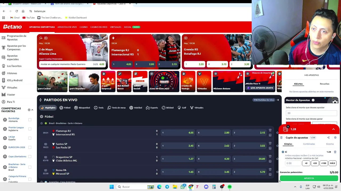The height and width of the screenshot is (191, 341).
Task: Filter live matches by Tenis de mesa
Action: tap(116, 108)
